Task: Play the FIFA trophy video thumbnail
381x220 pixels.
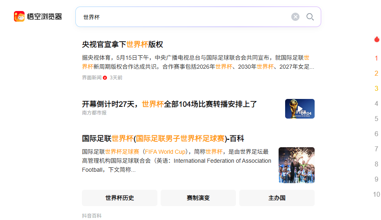Action: (300, 109)
